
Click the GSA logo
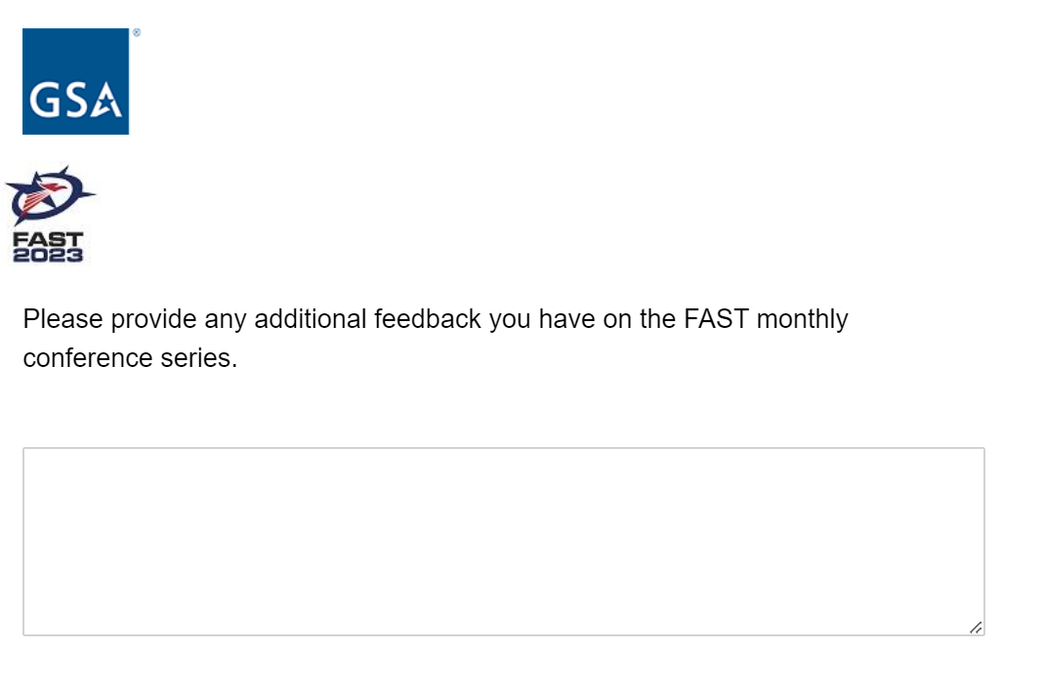coord(75,81)
